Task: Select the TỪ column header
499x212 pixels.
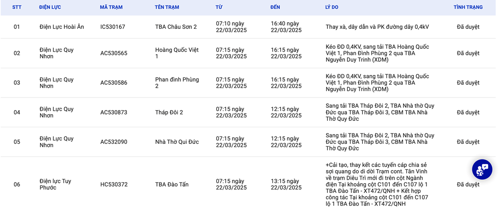Action: tap(219, 7)
